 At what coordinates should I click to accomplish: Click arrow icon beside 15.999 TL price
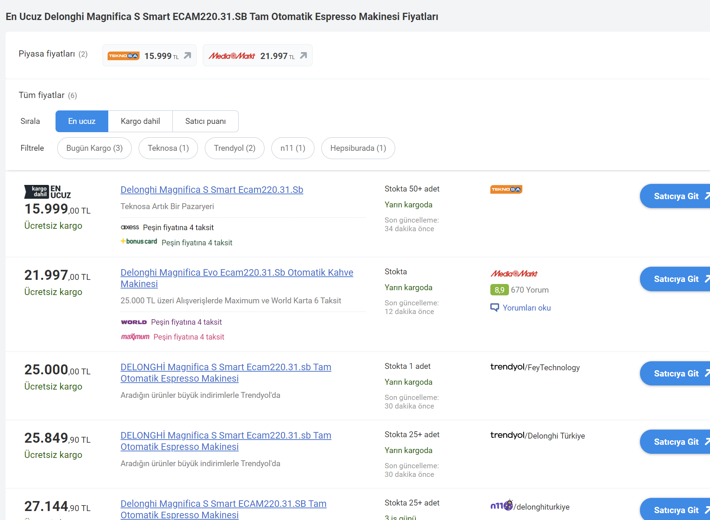click(x=187, y=56)
